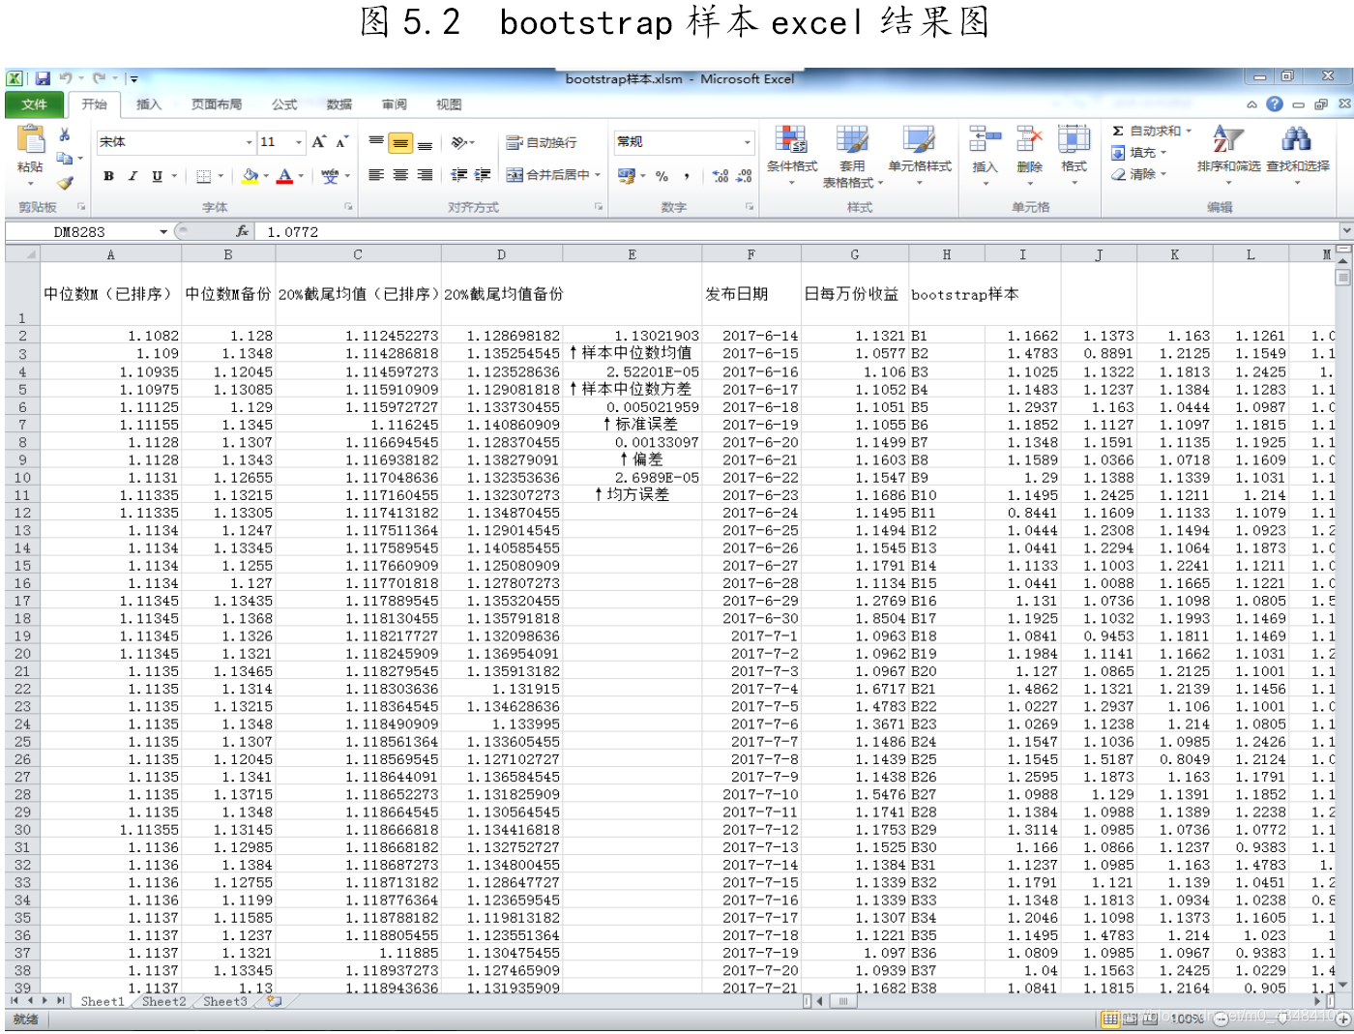
Task: Toggle middle vertical alignment
Action: [400, 143]
